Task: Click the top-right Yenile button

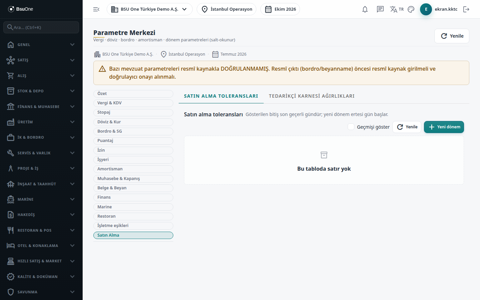Action: click(x=452, y=36)
